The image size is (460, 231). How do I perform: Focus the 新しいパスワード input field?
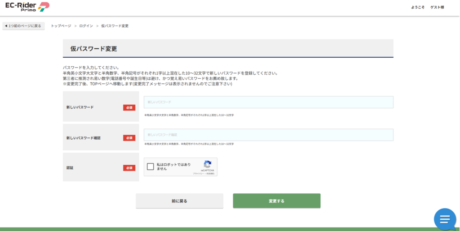[268, 103]
